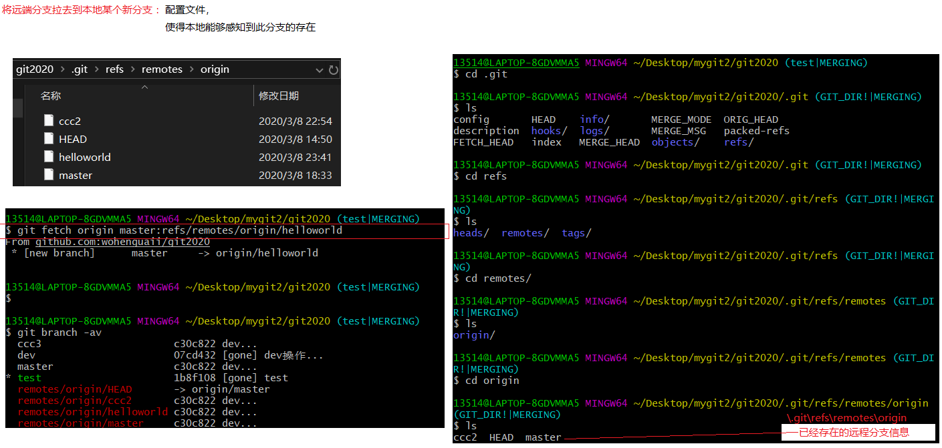
Task: Sort files by 修改日期 column header
Action: [279, 96]
